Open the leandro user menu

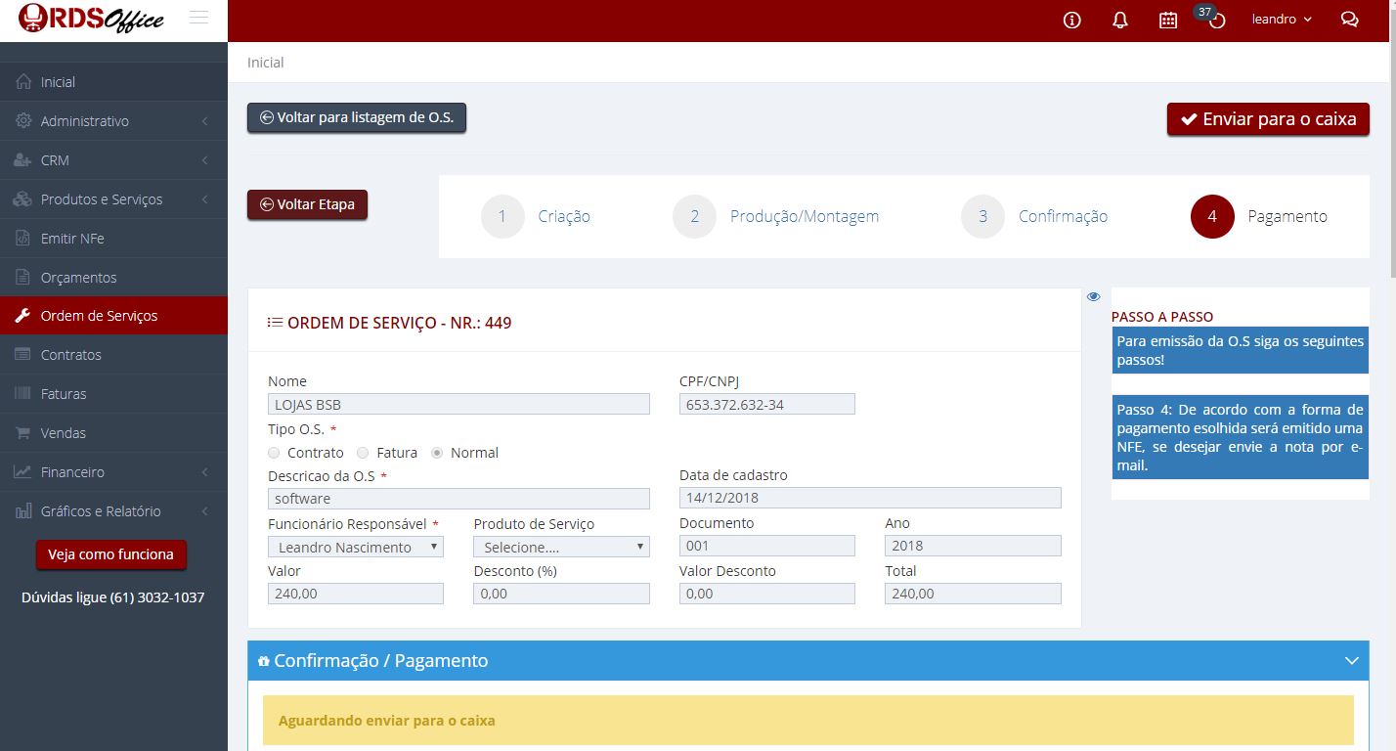1282,20
